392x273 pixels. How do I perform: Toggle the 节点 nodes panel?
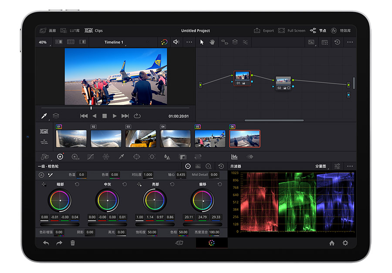[x=318, y=30]
